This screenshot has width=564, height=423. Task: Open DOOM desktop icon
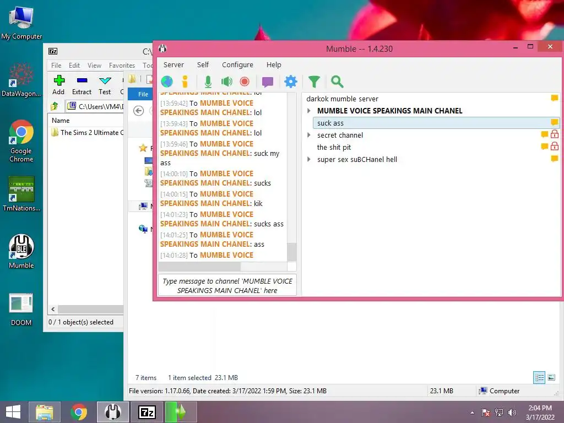(x=21, y=310)
